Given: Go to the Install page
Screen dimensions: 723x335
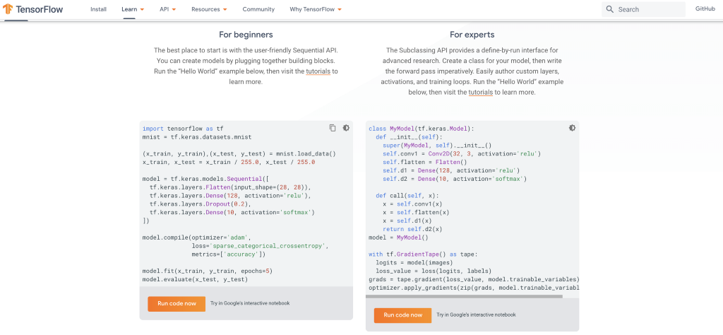Looking at the screenshot, I should pos(99,9).
